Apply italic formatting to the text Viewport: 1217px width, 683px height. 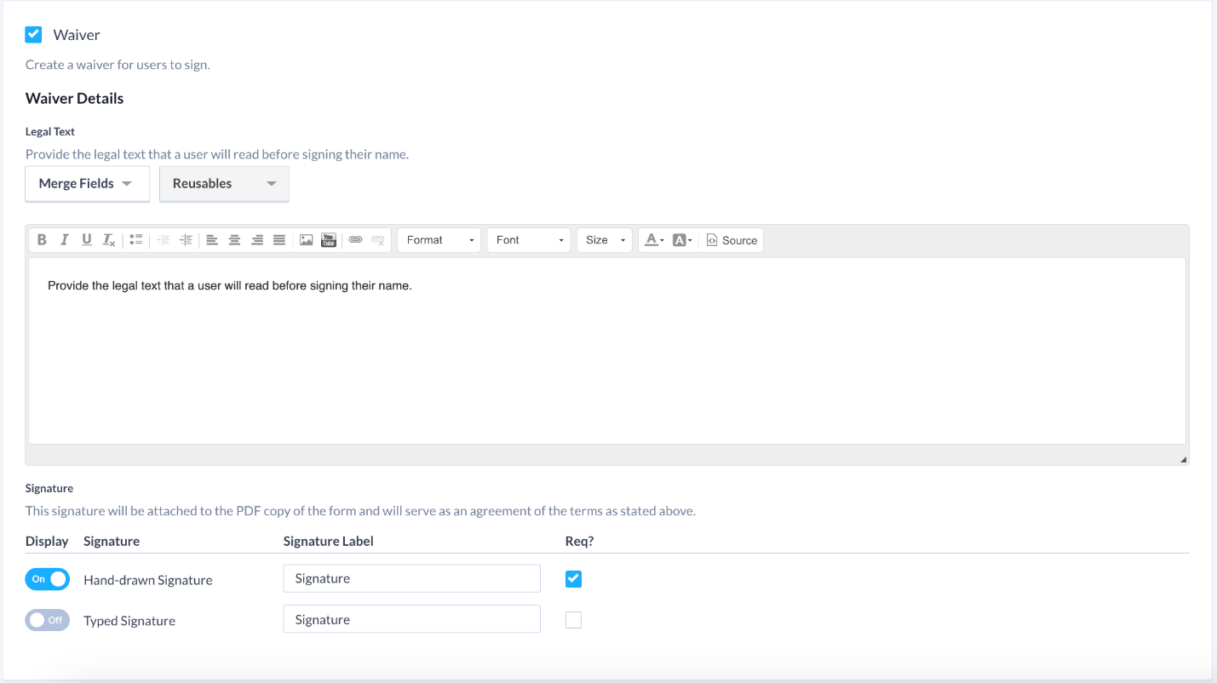(x=64, y=239)
